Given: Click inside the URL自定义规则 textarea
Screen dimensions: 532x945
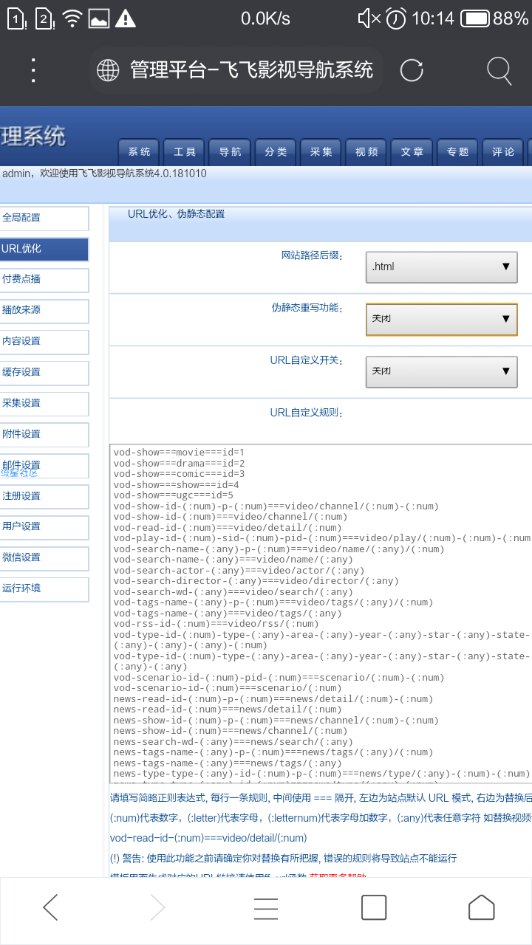Looking at the screenshot, I should 321,614.
